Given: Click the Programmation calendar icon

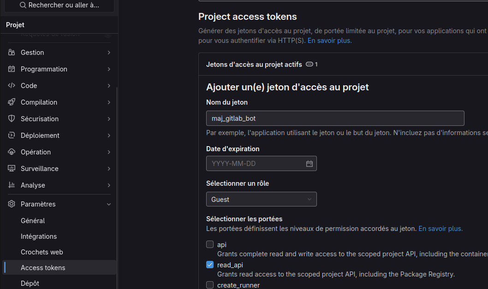Looking at the screenshot, I should tap(12, 69).
